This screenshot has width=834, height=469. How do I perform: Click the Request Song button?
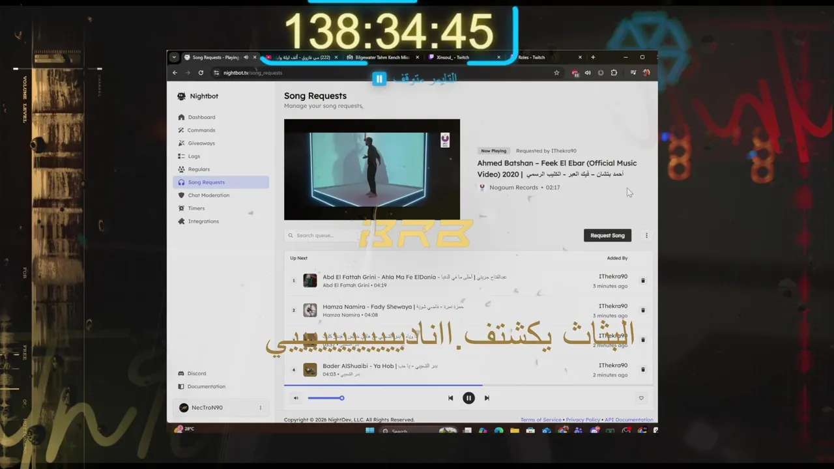point(607,235)
